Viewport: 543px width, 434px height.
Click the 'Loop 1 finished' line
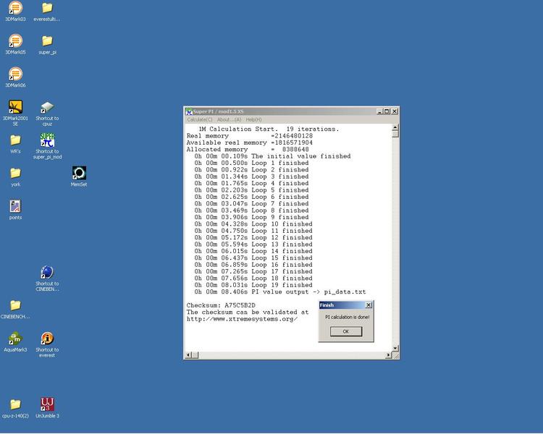251,163
